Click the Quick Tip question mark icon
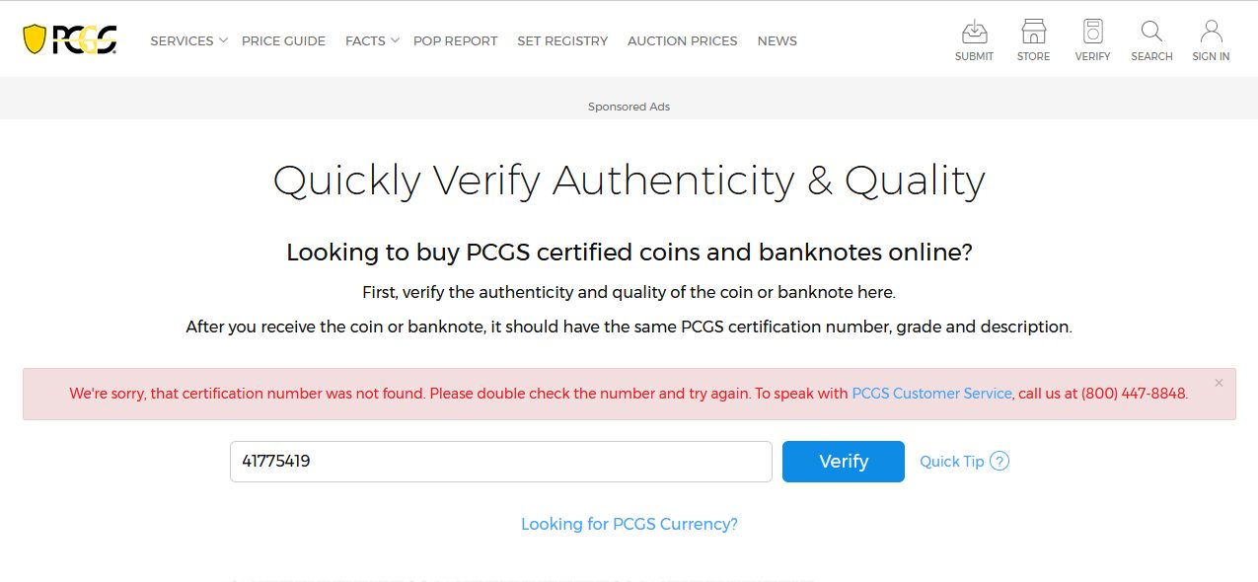Screen dimensions: 1258x582 point(999,462)
